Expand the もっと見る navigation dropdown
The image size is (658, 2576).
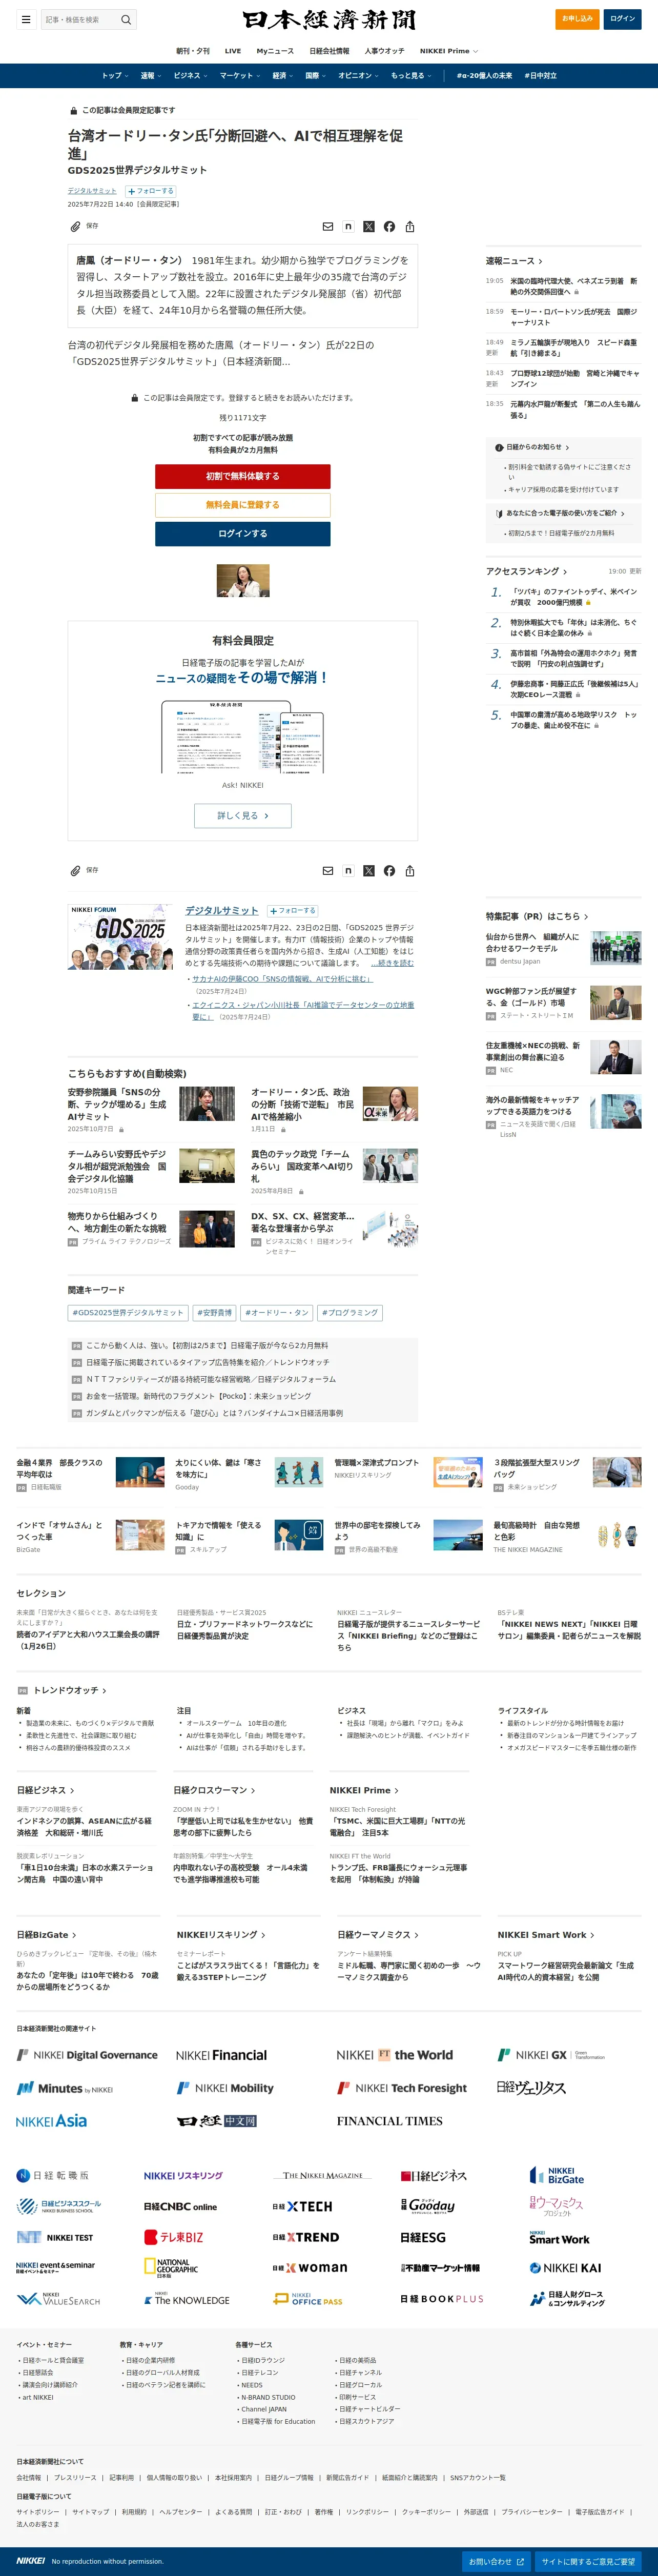(x=411, y=76)
